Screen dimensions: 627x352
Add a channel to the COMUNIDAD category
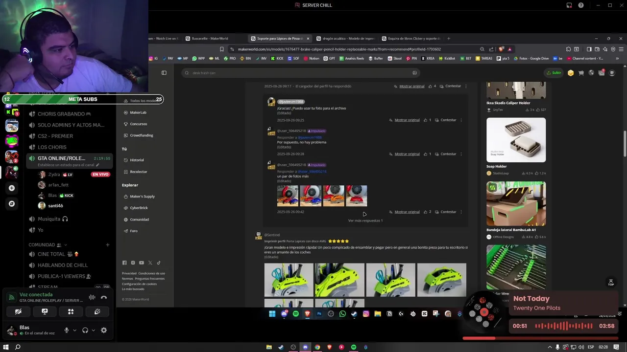click(108, 244)
